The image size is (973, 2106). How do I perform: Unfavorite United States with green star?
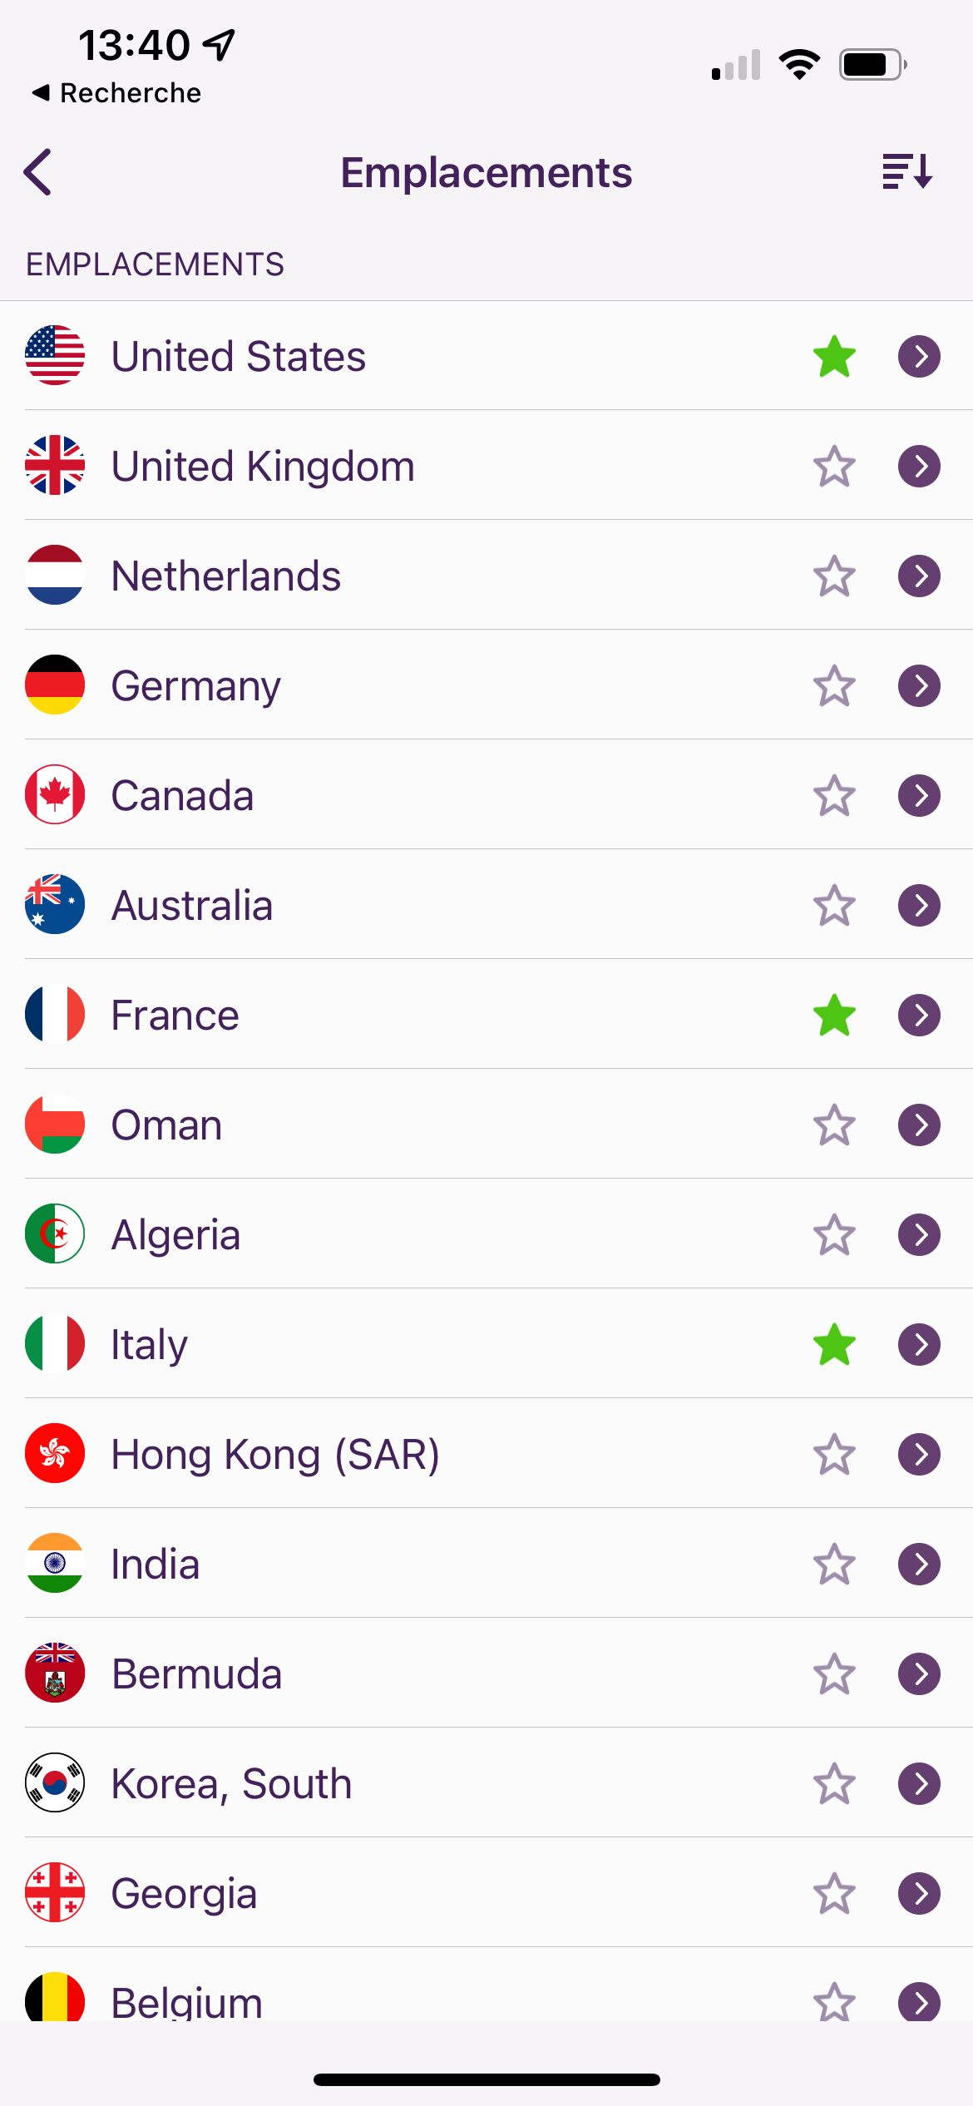pyautogui.click(x=834, y=356)
